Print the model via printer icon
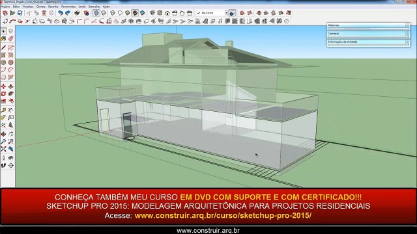The image size is (417, 234). coord(77,13)
